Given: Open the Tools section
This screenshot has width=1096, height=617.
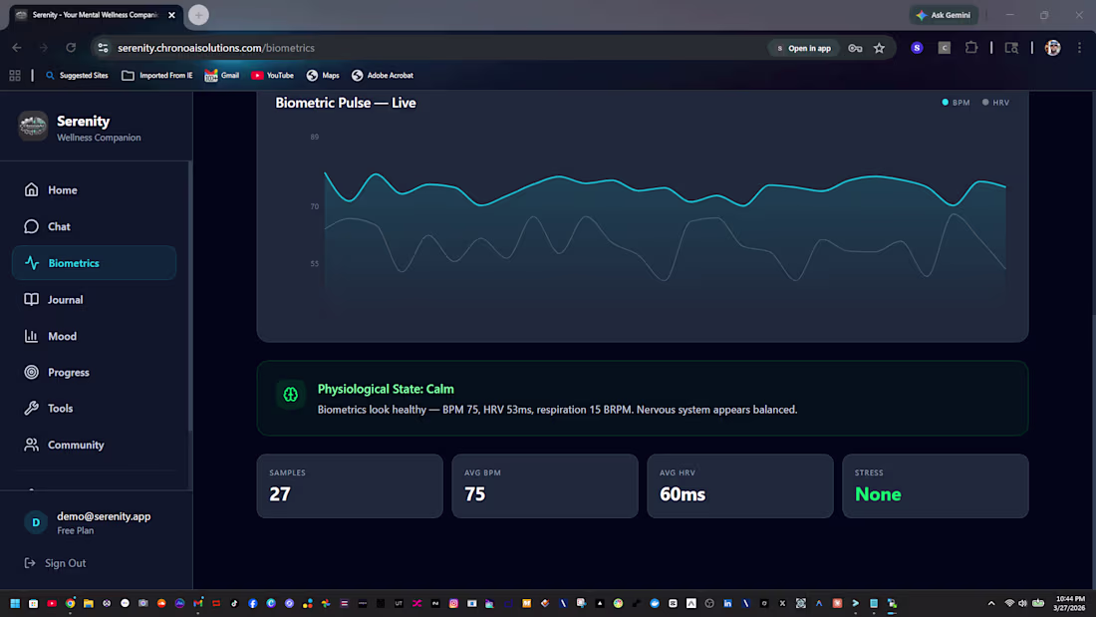Looking at the screenshot, I should pos(94,409).
